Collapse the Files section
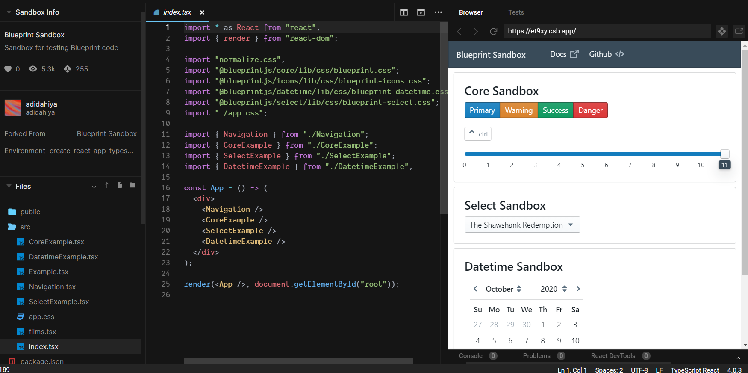This screenshot has width=748, height=373. (9, 186)
